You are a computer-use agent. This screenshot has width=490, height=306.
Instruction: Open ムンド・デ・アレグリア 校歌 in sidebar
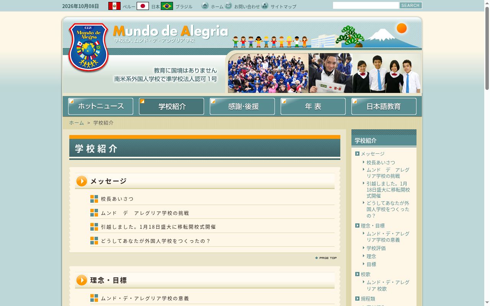click(x=388, y=285)
